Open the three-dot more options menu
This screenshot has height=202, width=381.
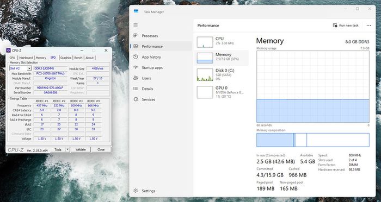click(369, 26)
